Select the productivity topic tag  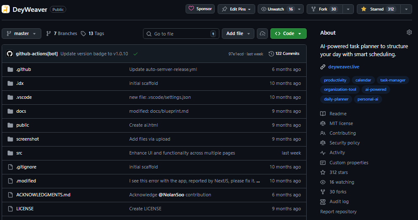pyautogui.click(x=335, y=80)
